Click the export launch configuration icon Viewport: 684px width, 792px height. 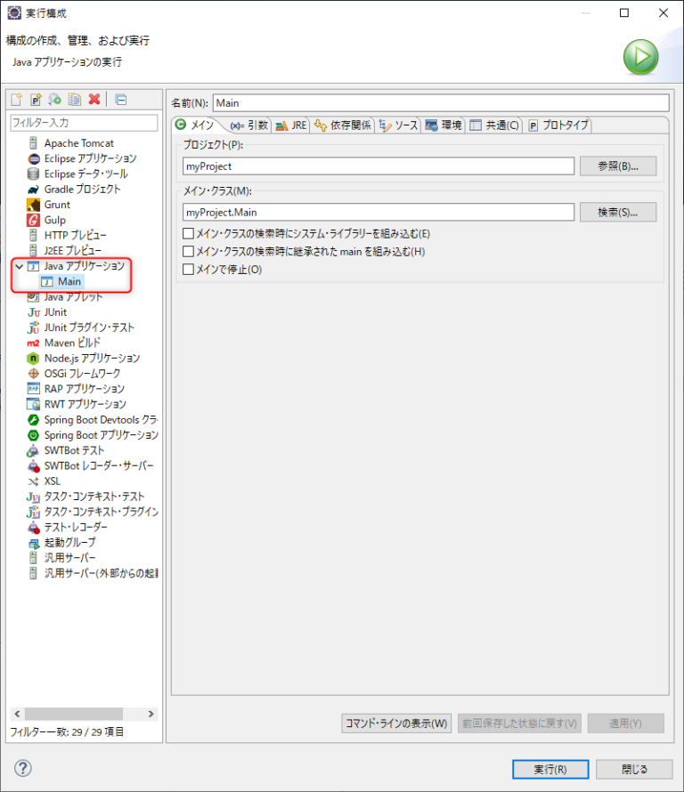coord(55,100)
